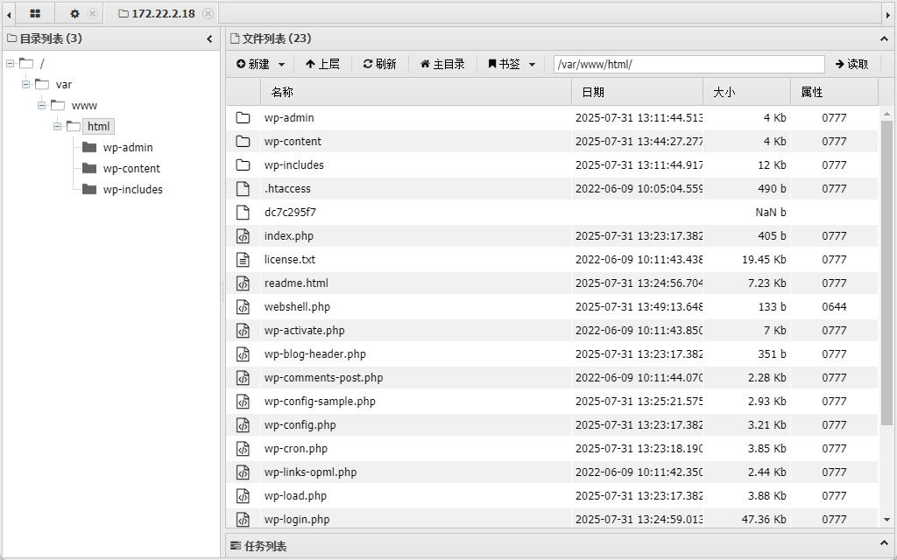Click the 读取 read button
This screenshot has width=897, height=560.
(x=851, y=64)
